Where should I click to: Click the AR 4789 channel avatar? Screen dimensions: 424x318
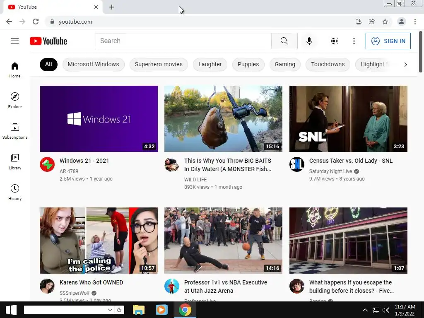point(47,164)
